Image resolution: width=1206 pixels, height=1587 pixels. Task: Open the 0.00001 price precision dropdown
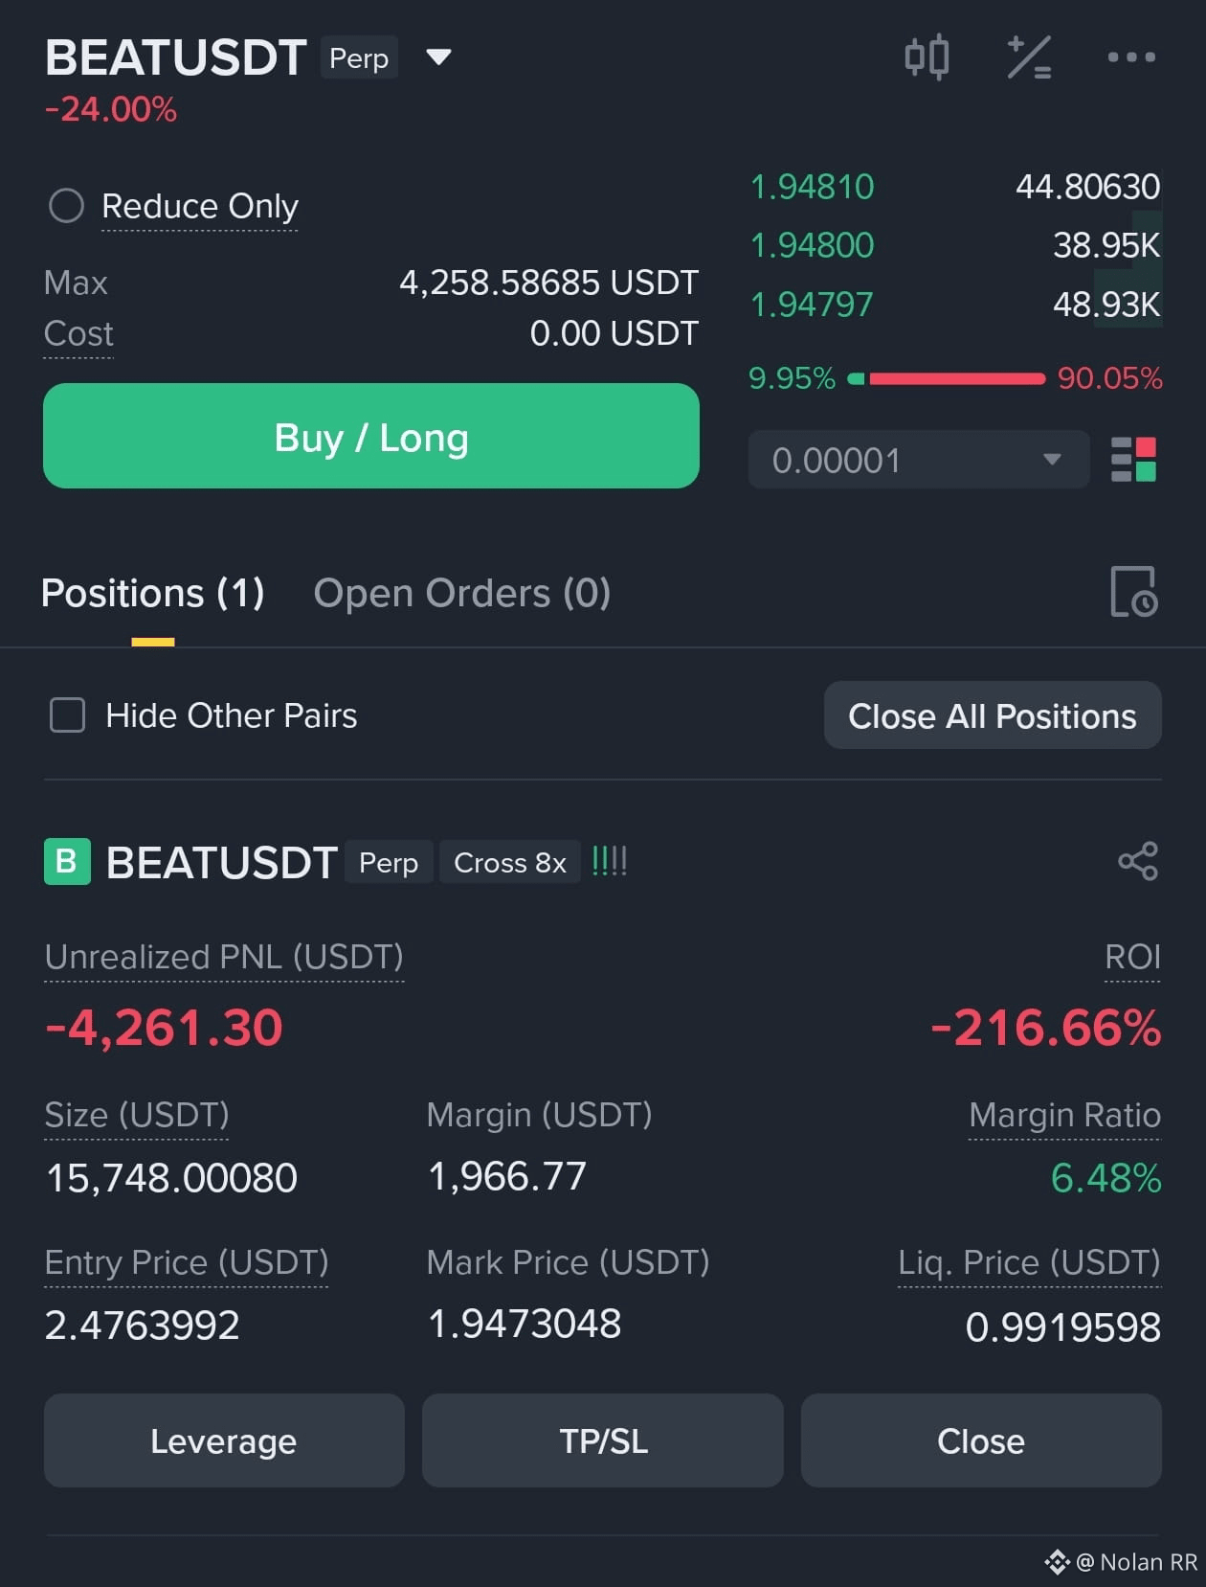click(x=919, y=460)
